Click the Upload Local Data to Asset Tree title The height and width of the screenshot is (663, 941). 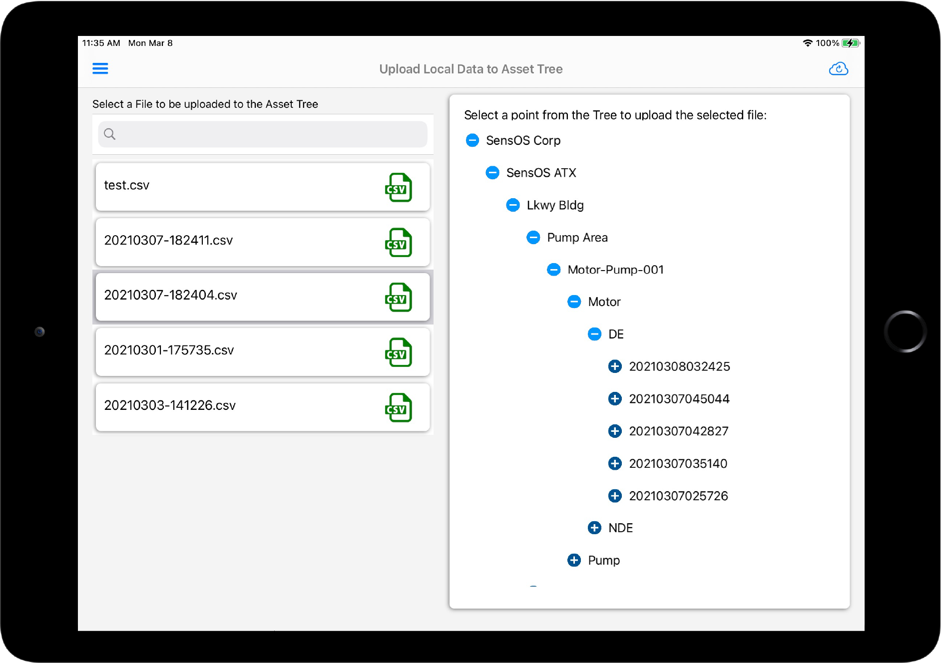[x=470, y=69]
